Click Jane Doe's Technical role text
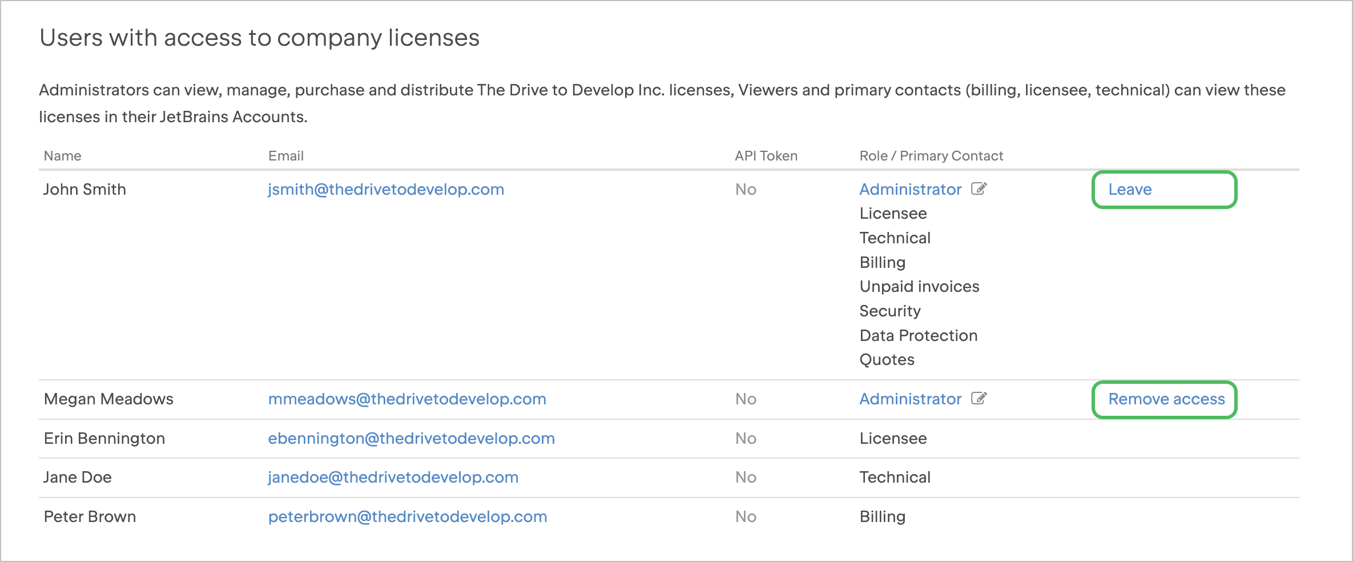1353x562 pixels. (895, 477)
